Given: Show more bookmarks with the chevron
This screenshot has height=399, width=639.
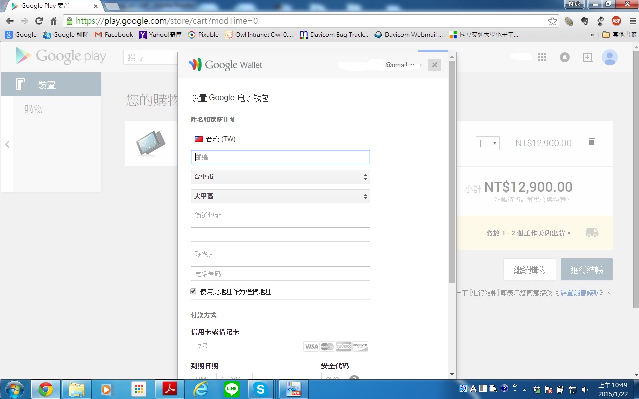Looking at the screenshot, I should (592, 35).
